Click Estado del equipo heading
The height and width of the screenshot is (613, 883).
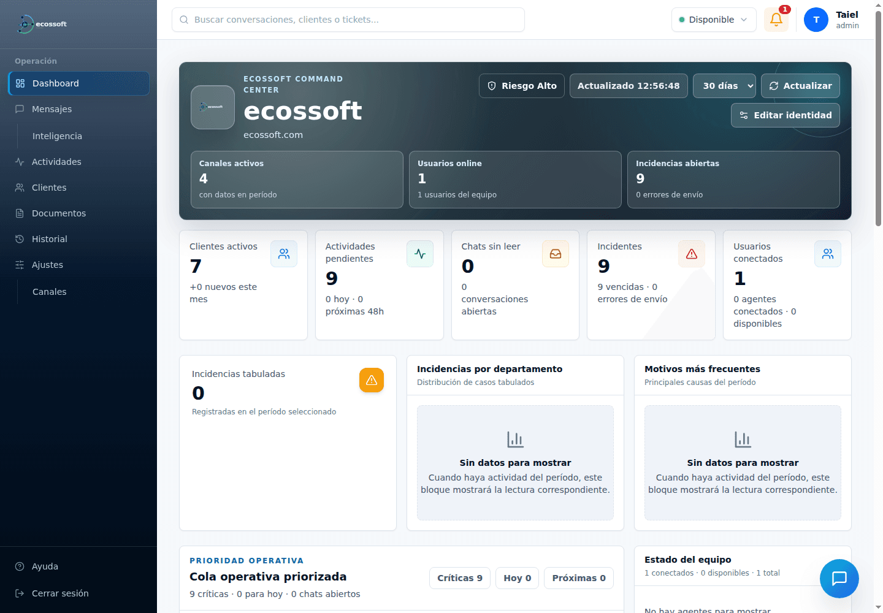(688, 560)
